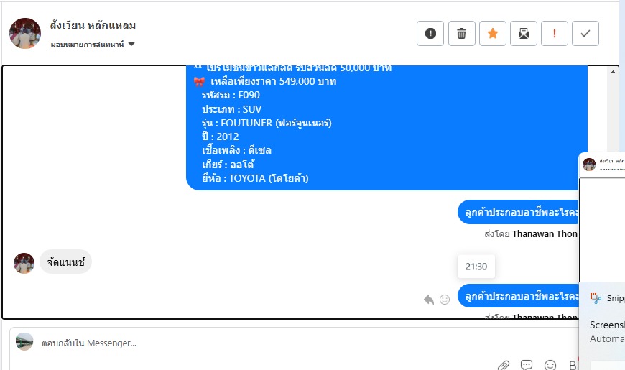625x370 pixels.
Task: Open the header profile picture of สังเวียน
Action: pos(25,34)
